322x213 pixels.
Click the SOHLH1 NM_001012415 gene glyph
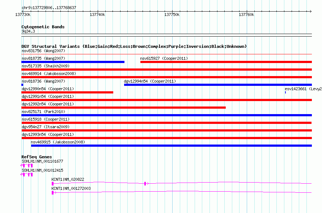click(x=26, y=175)
